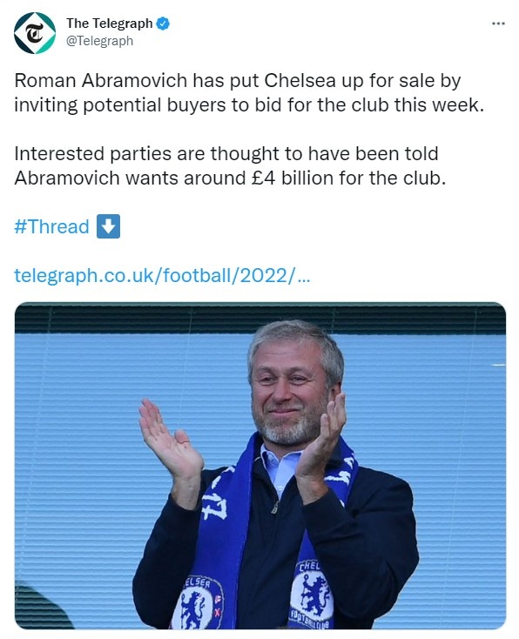Follow the telegraph.co.uk/football/2022 link
Viewport: 519px width, 639px height.
162,275
